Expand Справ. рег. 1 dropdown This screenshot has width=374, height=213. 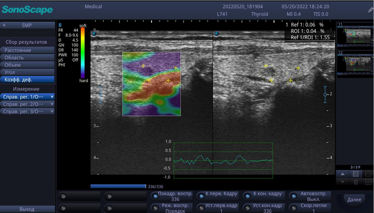(x=52, y=97)
